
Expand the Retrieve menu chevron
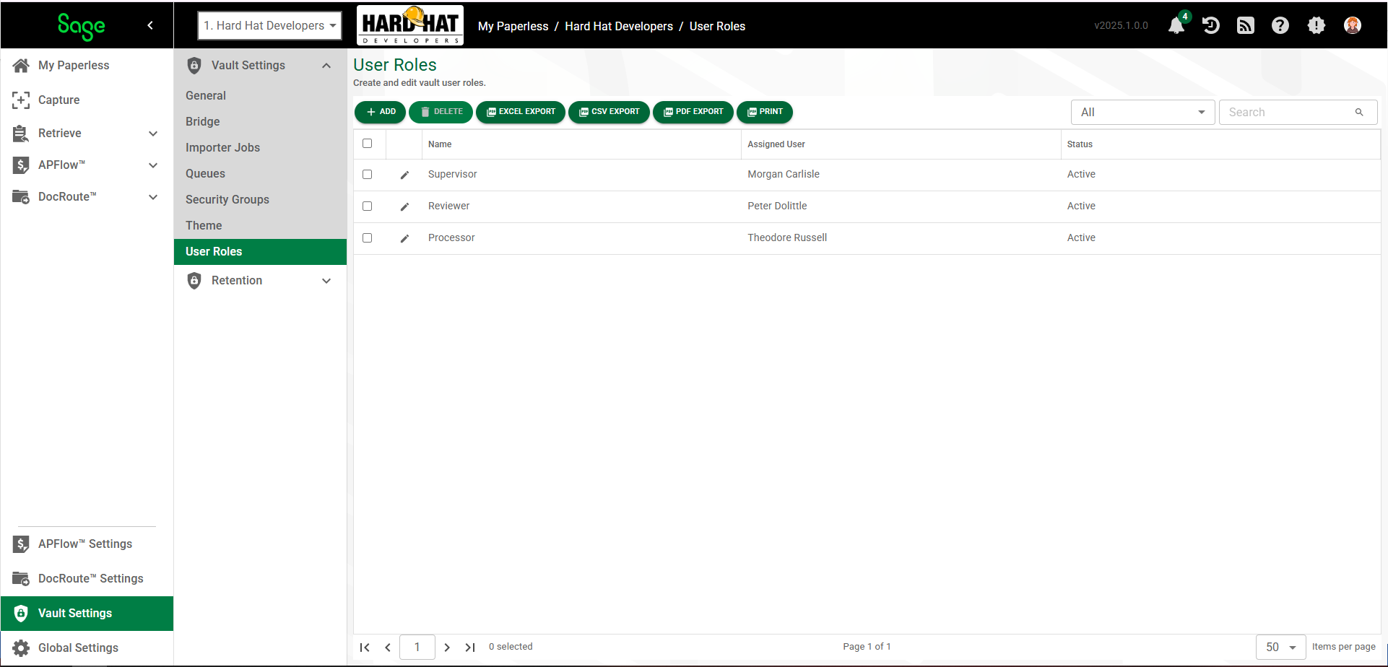click(153, 134)
